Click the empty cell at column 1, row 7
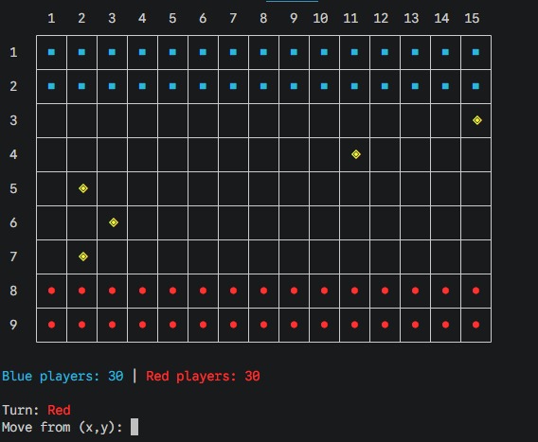This screenshot has width=538, height=442. (x=51, y=256)
